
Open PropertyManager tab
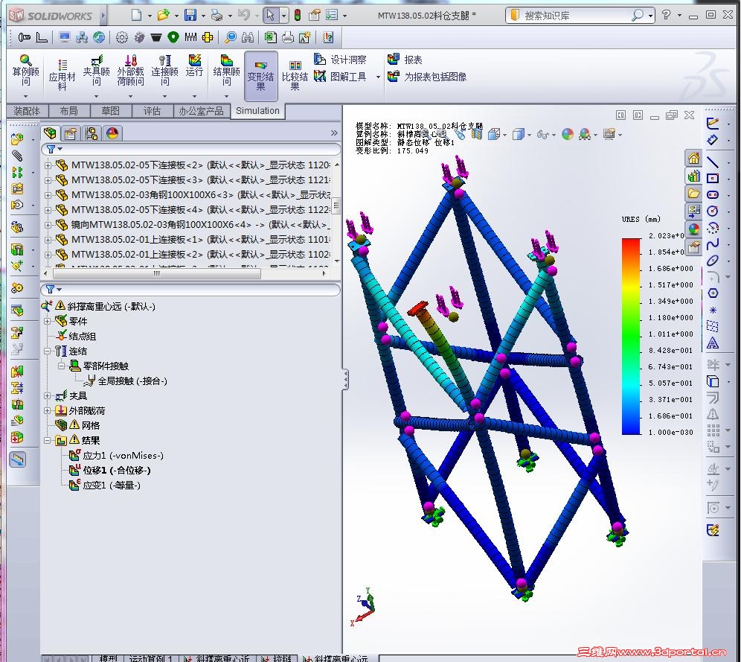pos(71,133)
